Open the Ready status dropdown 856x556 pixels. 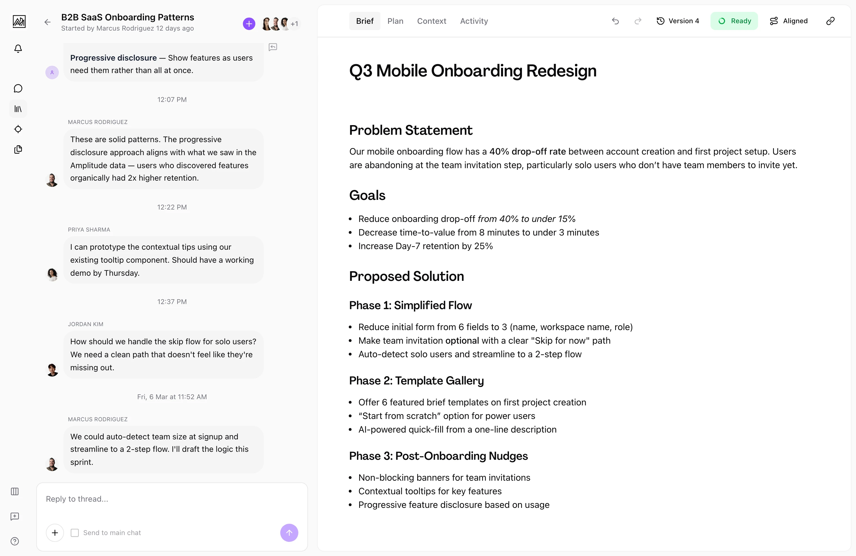point(734,21)
